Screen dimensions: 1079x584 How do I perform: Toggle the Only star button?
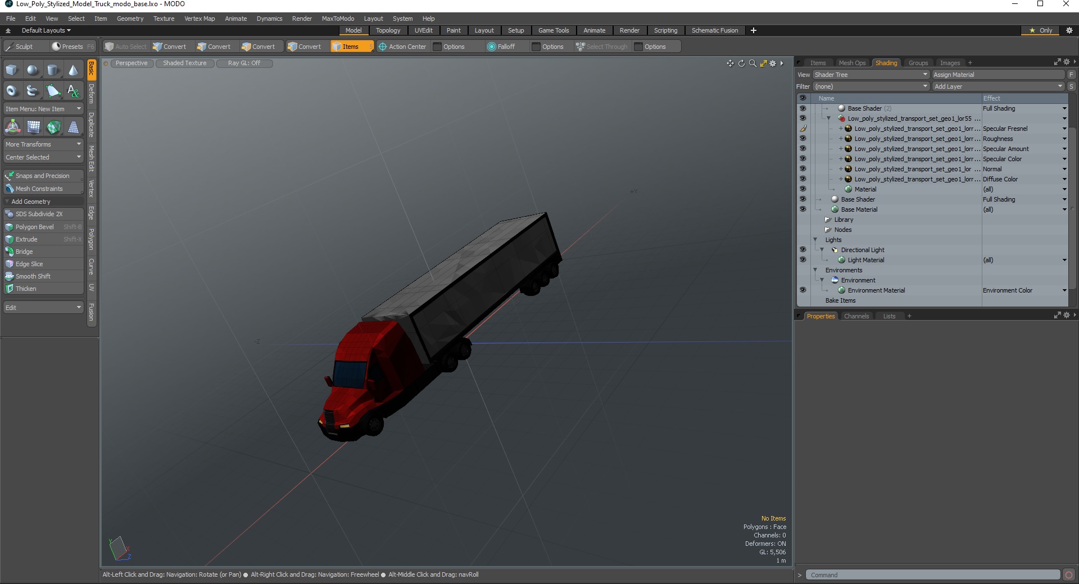tap(1041, 30)
